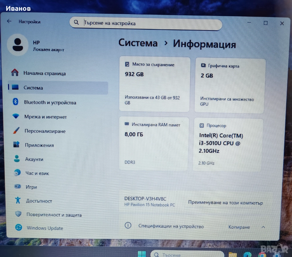
Task: Click the Копиране button
Action: [x=239, y=227]
